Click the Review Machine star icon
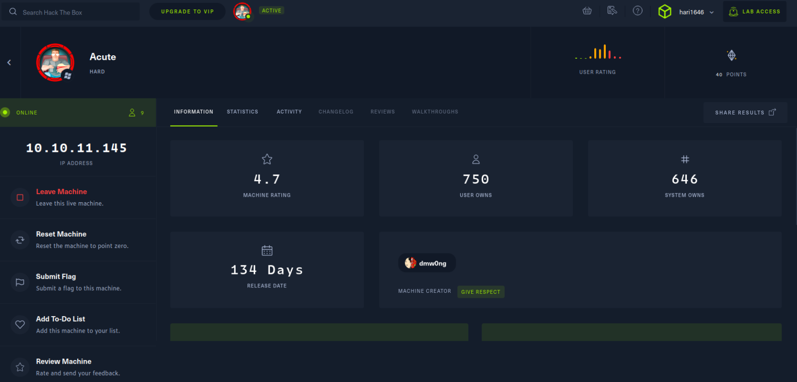The width and height of the screenshot is (797, 382). pos(20,367)
